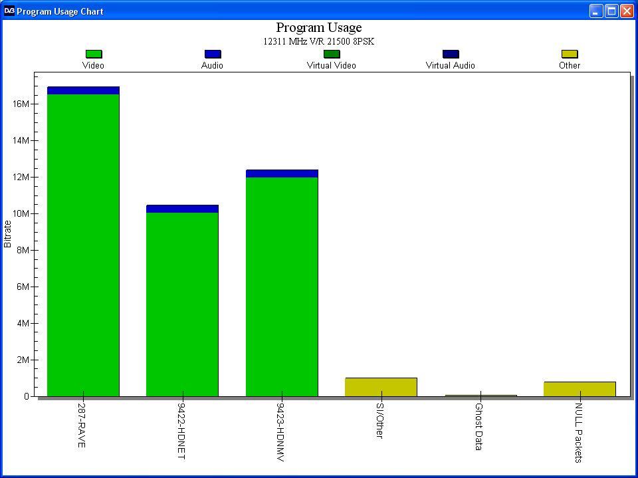This screenshot has height=478, width=638.
Task: Click the NULL Packets yellow bar
Action: pos(580,389)
